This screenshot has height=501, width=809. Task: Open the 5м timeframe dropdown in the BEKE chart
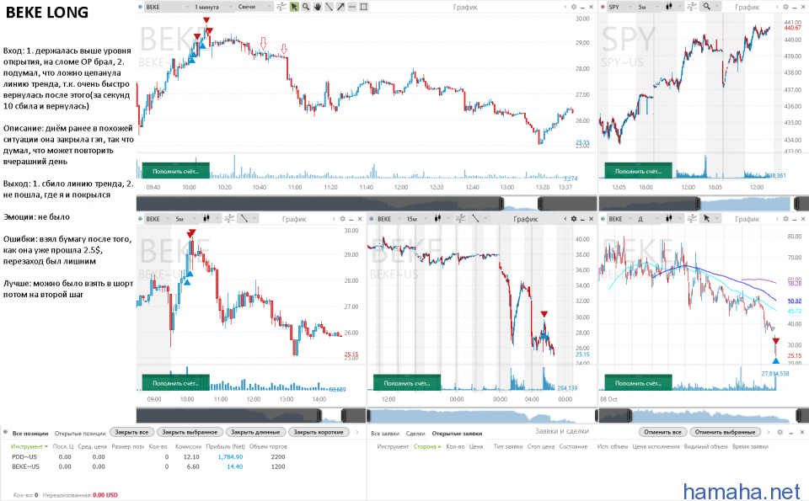pyautogui.click(x=186, y=219)
